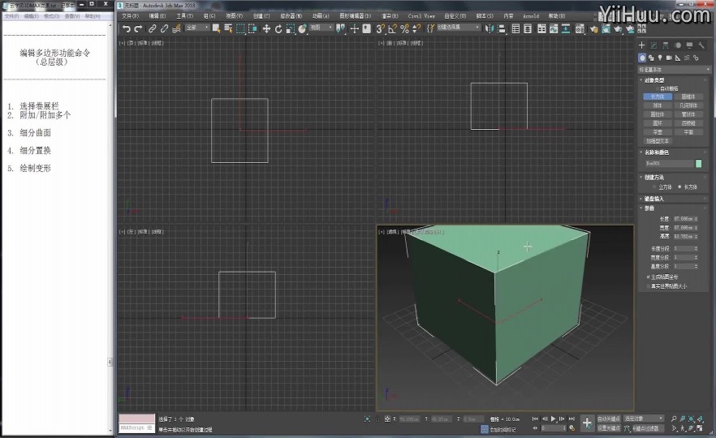Click Select and Manipulate crosshair icon
The height and width of the screenshot is (438, 716).
(354, 28)
